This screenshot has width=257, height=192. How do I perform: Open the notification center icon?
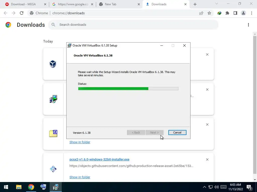[249, 187]
